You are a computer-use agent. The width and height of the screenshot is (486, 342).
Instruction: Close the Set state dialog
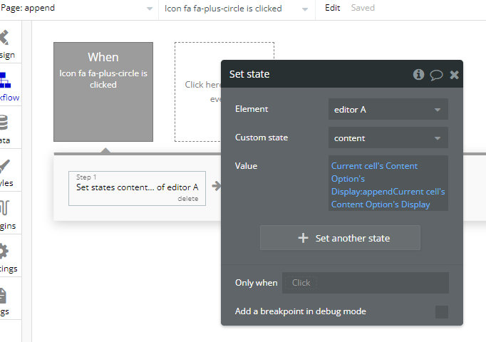pyautogui.click(x=454, y=74)
